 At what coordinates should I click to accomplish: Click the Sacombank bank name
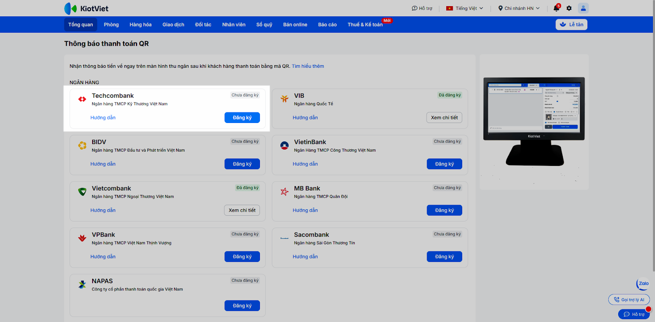click(x=312, y=235)
